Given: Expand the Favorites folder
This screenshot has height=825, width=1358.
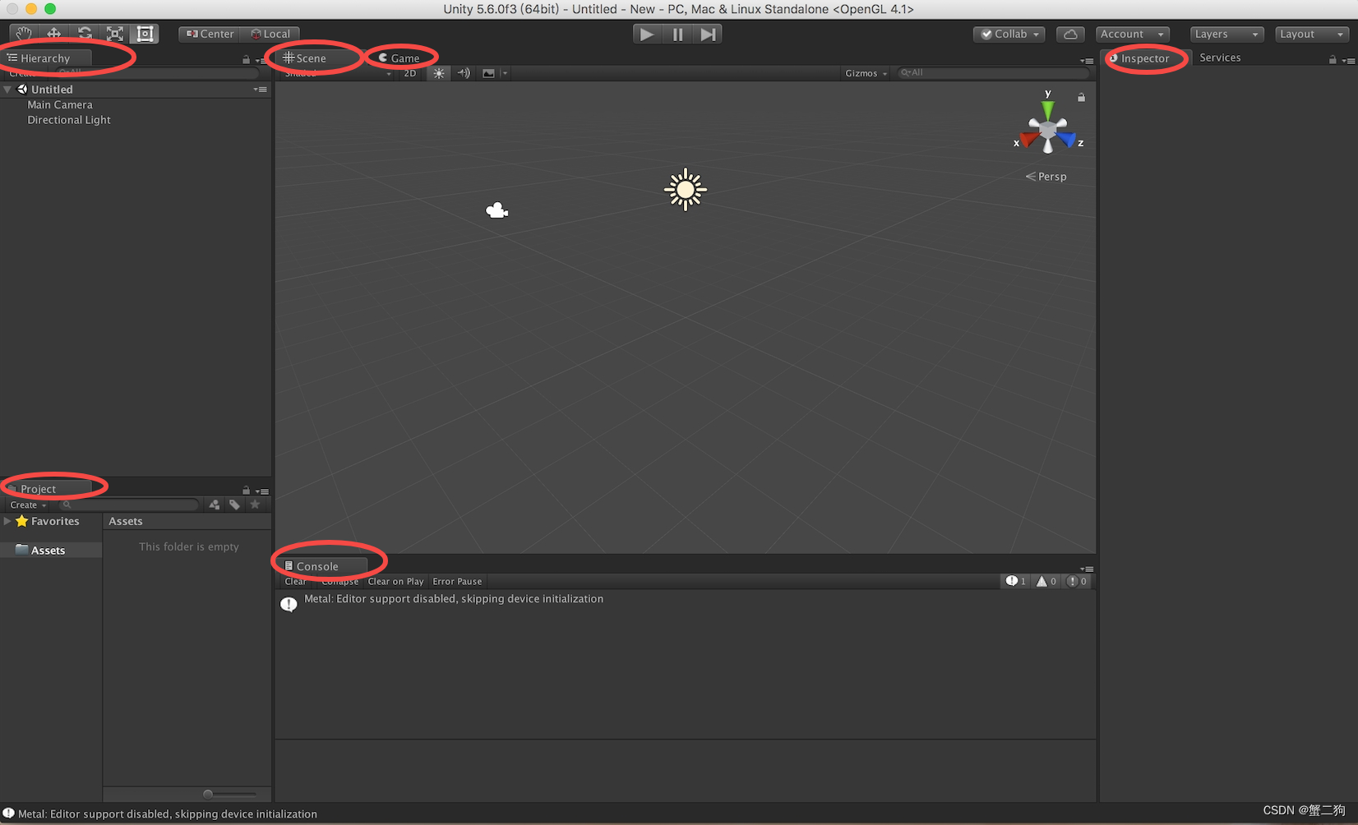Looking at the screenshot, I should pyautogui.click(x=7, y=521).
